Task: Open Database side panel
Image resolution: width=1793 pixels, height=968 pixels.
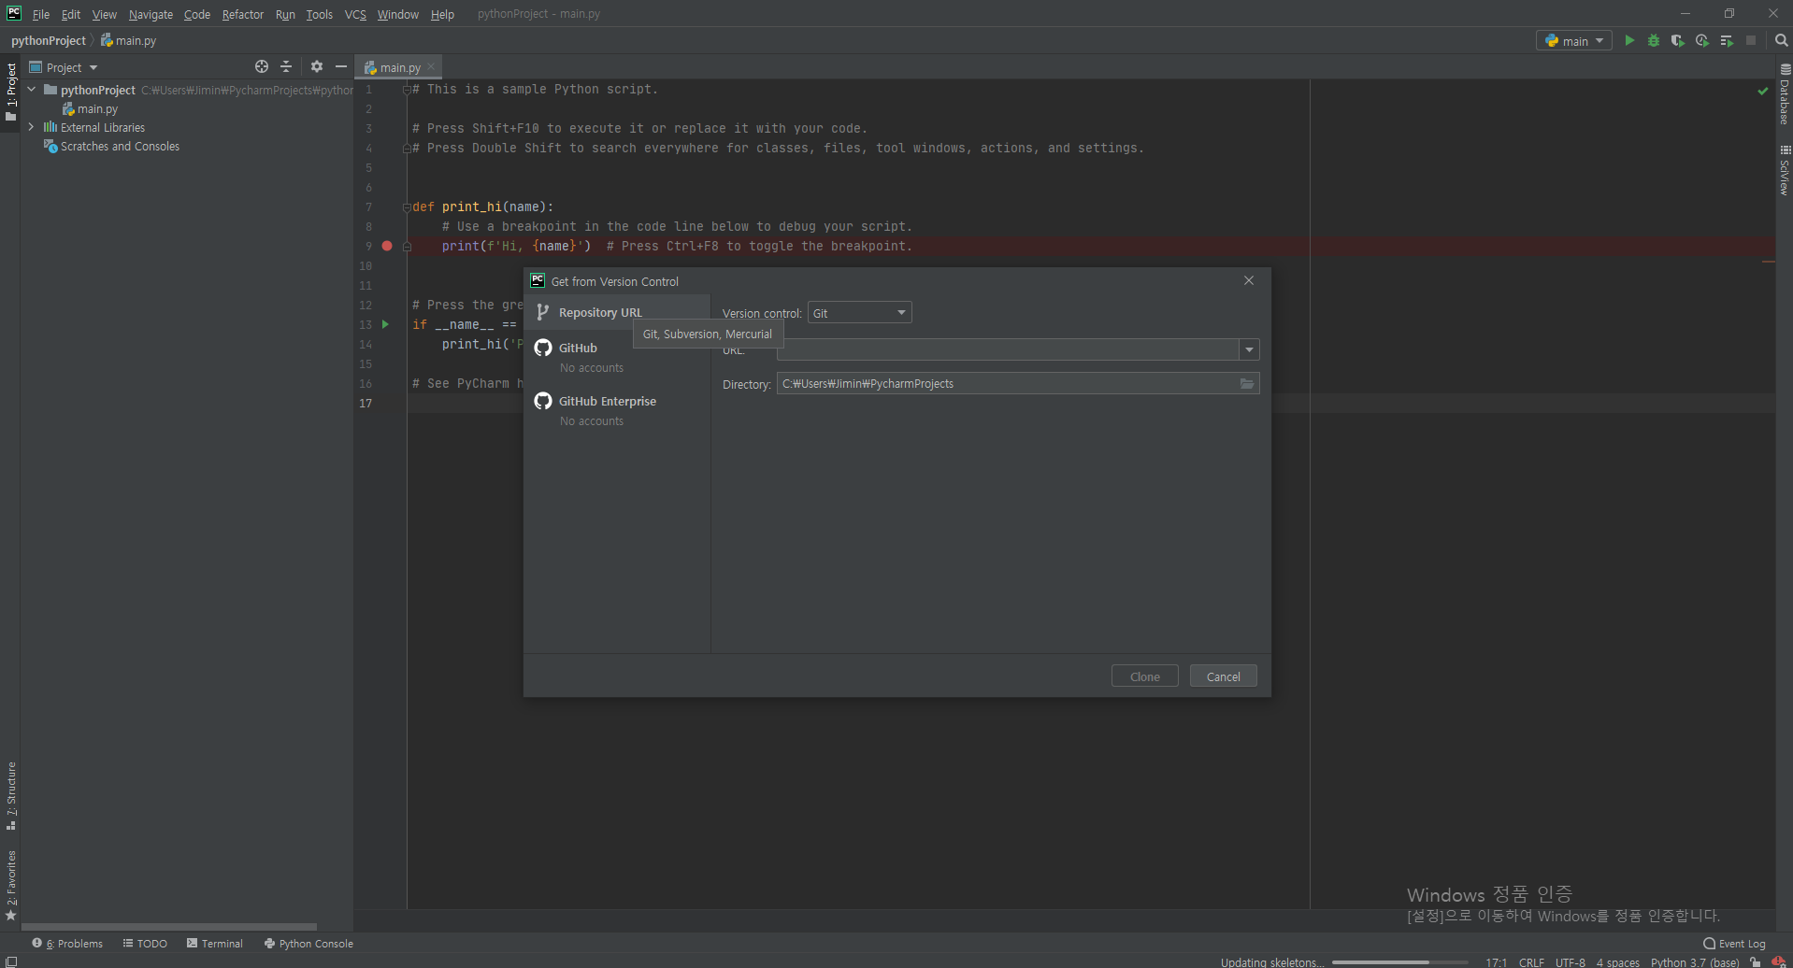Action: [x=1785, y=94]
